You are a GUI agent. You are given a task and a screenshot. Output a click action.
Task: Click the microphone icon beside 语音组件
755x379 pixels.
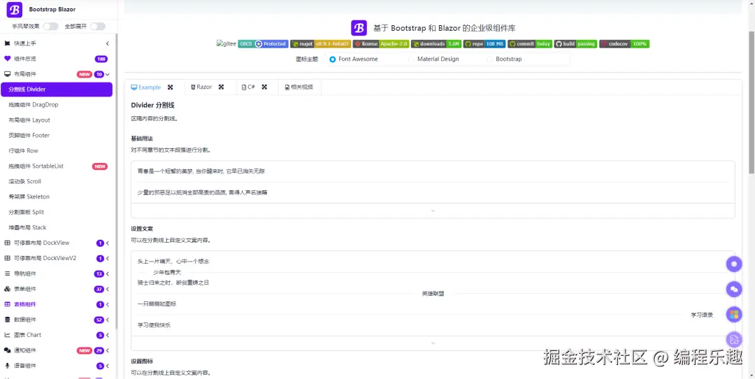click(7, 366)
